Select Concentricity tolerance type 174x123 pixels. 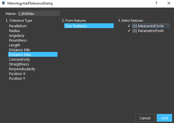tap(33, 59)
